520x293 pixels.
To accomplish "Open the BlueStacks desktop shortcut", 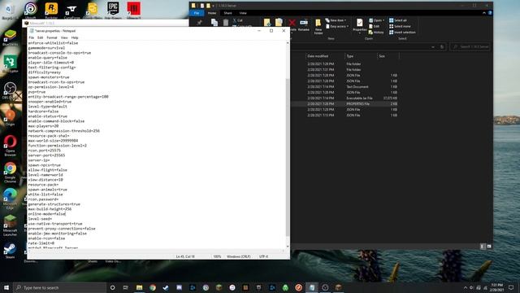I will tap(10, 38).
